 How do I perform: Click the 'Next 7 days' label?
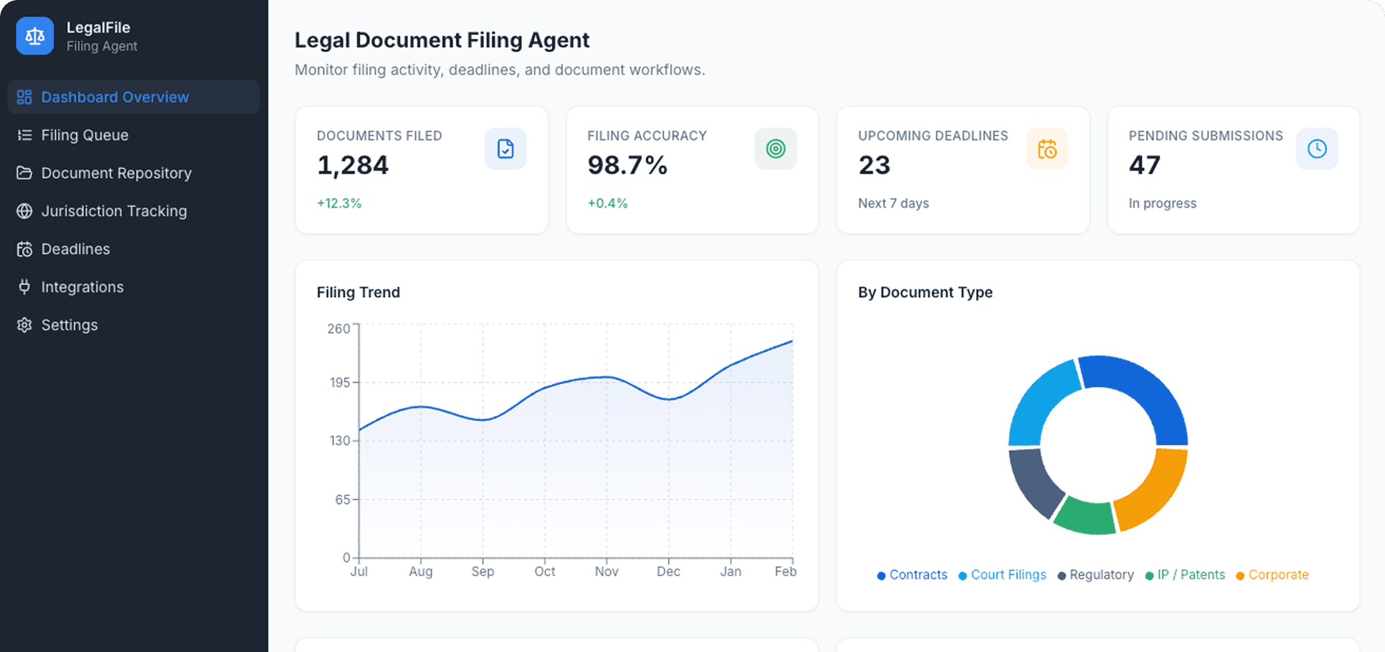pyautogui.click(x=894, y=203)
